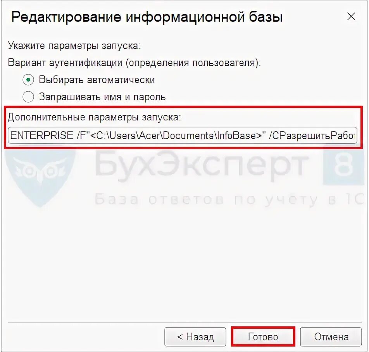
Task: Click the Дополнительные параметры запуска label
Action: pyautogui.click(x=94, y=117)
